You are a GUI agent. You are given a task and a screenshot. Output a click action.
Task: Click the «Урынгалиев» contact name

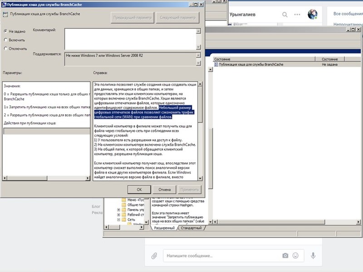pos(242,15)
